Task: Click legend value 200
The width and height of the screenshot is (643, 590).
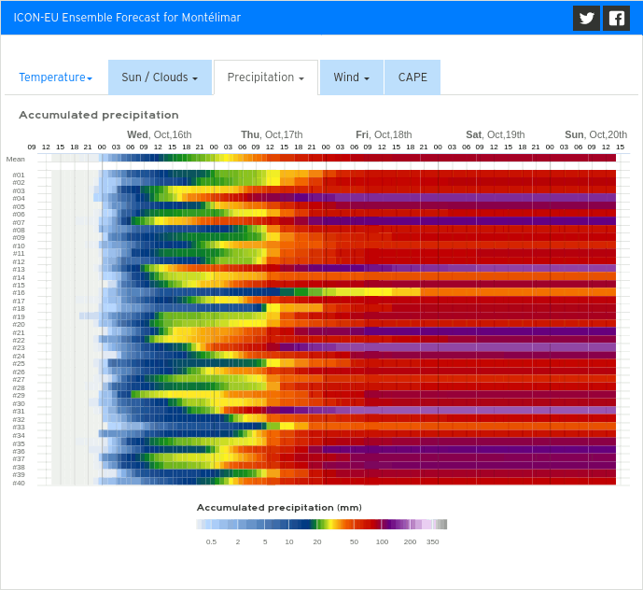Action: click(410, 542)
